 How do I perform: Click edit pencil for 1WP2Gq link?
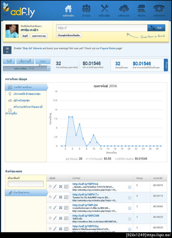(55, 228)
